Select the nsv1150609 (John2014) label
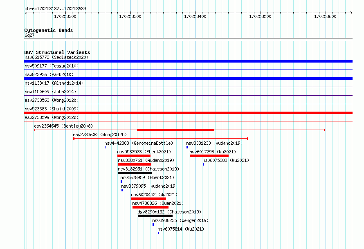364x249 pixels. click(x=50, y=92)
